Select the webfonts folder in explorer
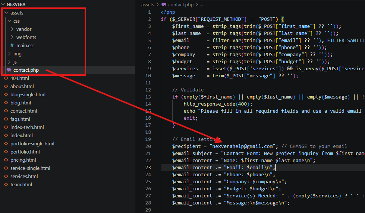The image size is (365, 213). point(26,37)
